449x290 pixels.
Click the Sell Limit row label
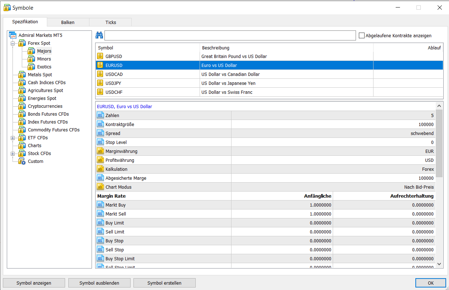pos(115,232)
